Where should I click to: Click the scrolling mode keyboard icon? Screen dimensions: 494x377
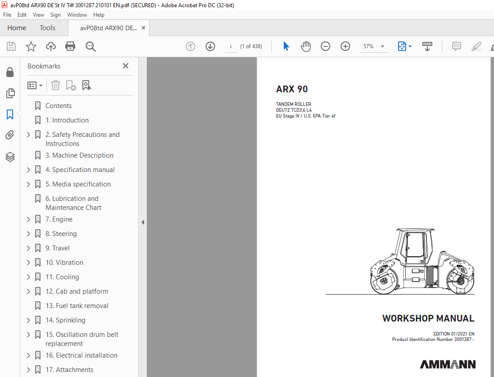(427, 46)
